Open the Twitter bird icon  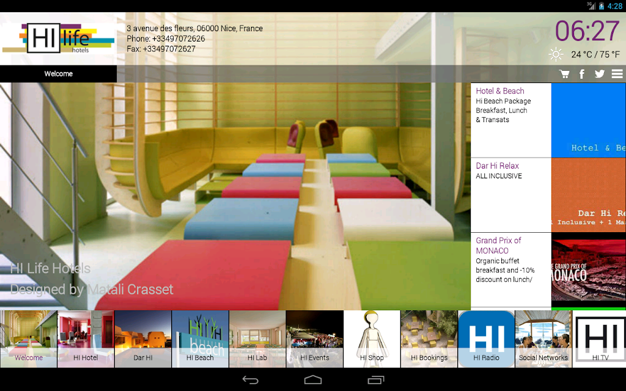[599, 74]
